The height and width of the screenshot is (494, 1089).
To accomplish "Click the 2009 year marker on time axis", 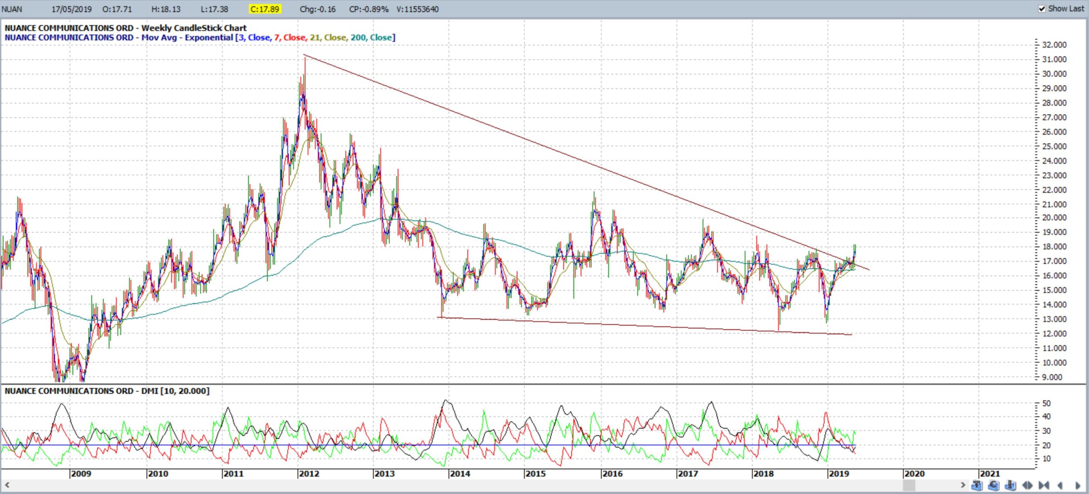I will (x=81, y=474).
